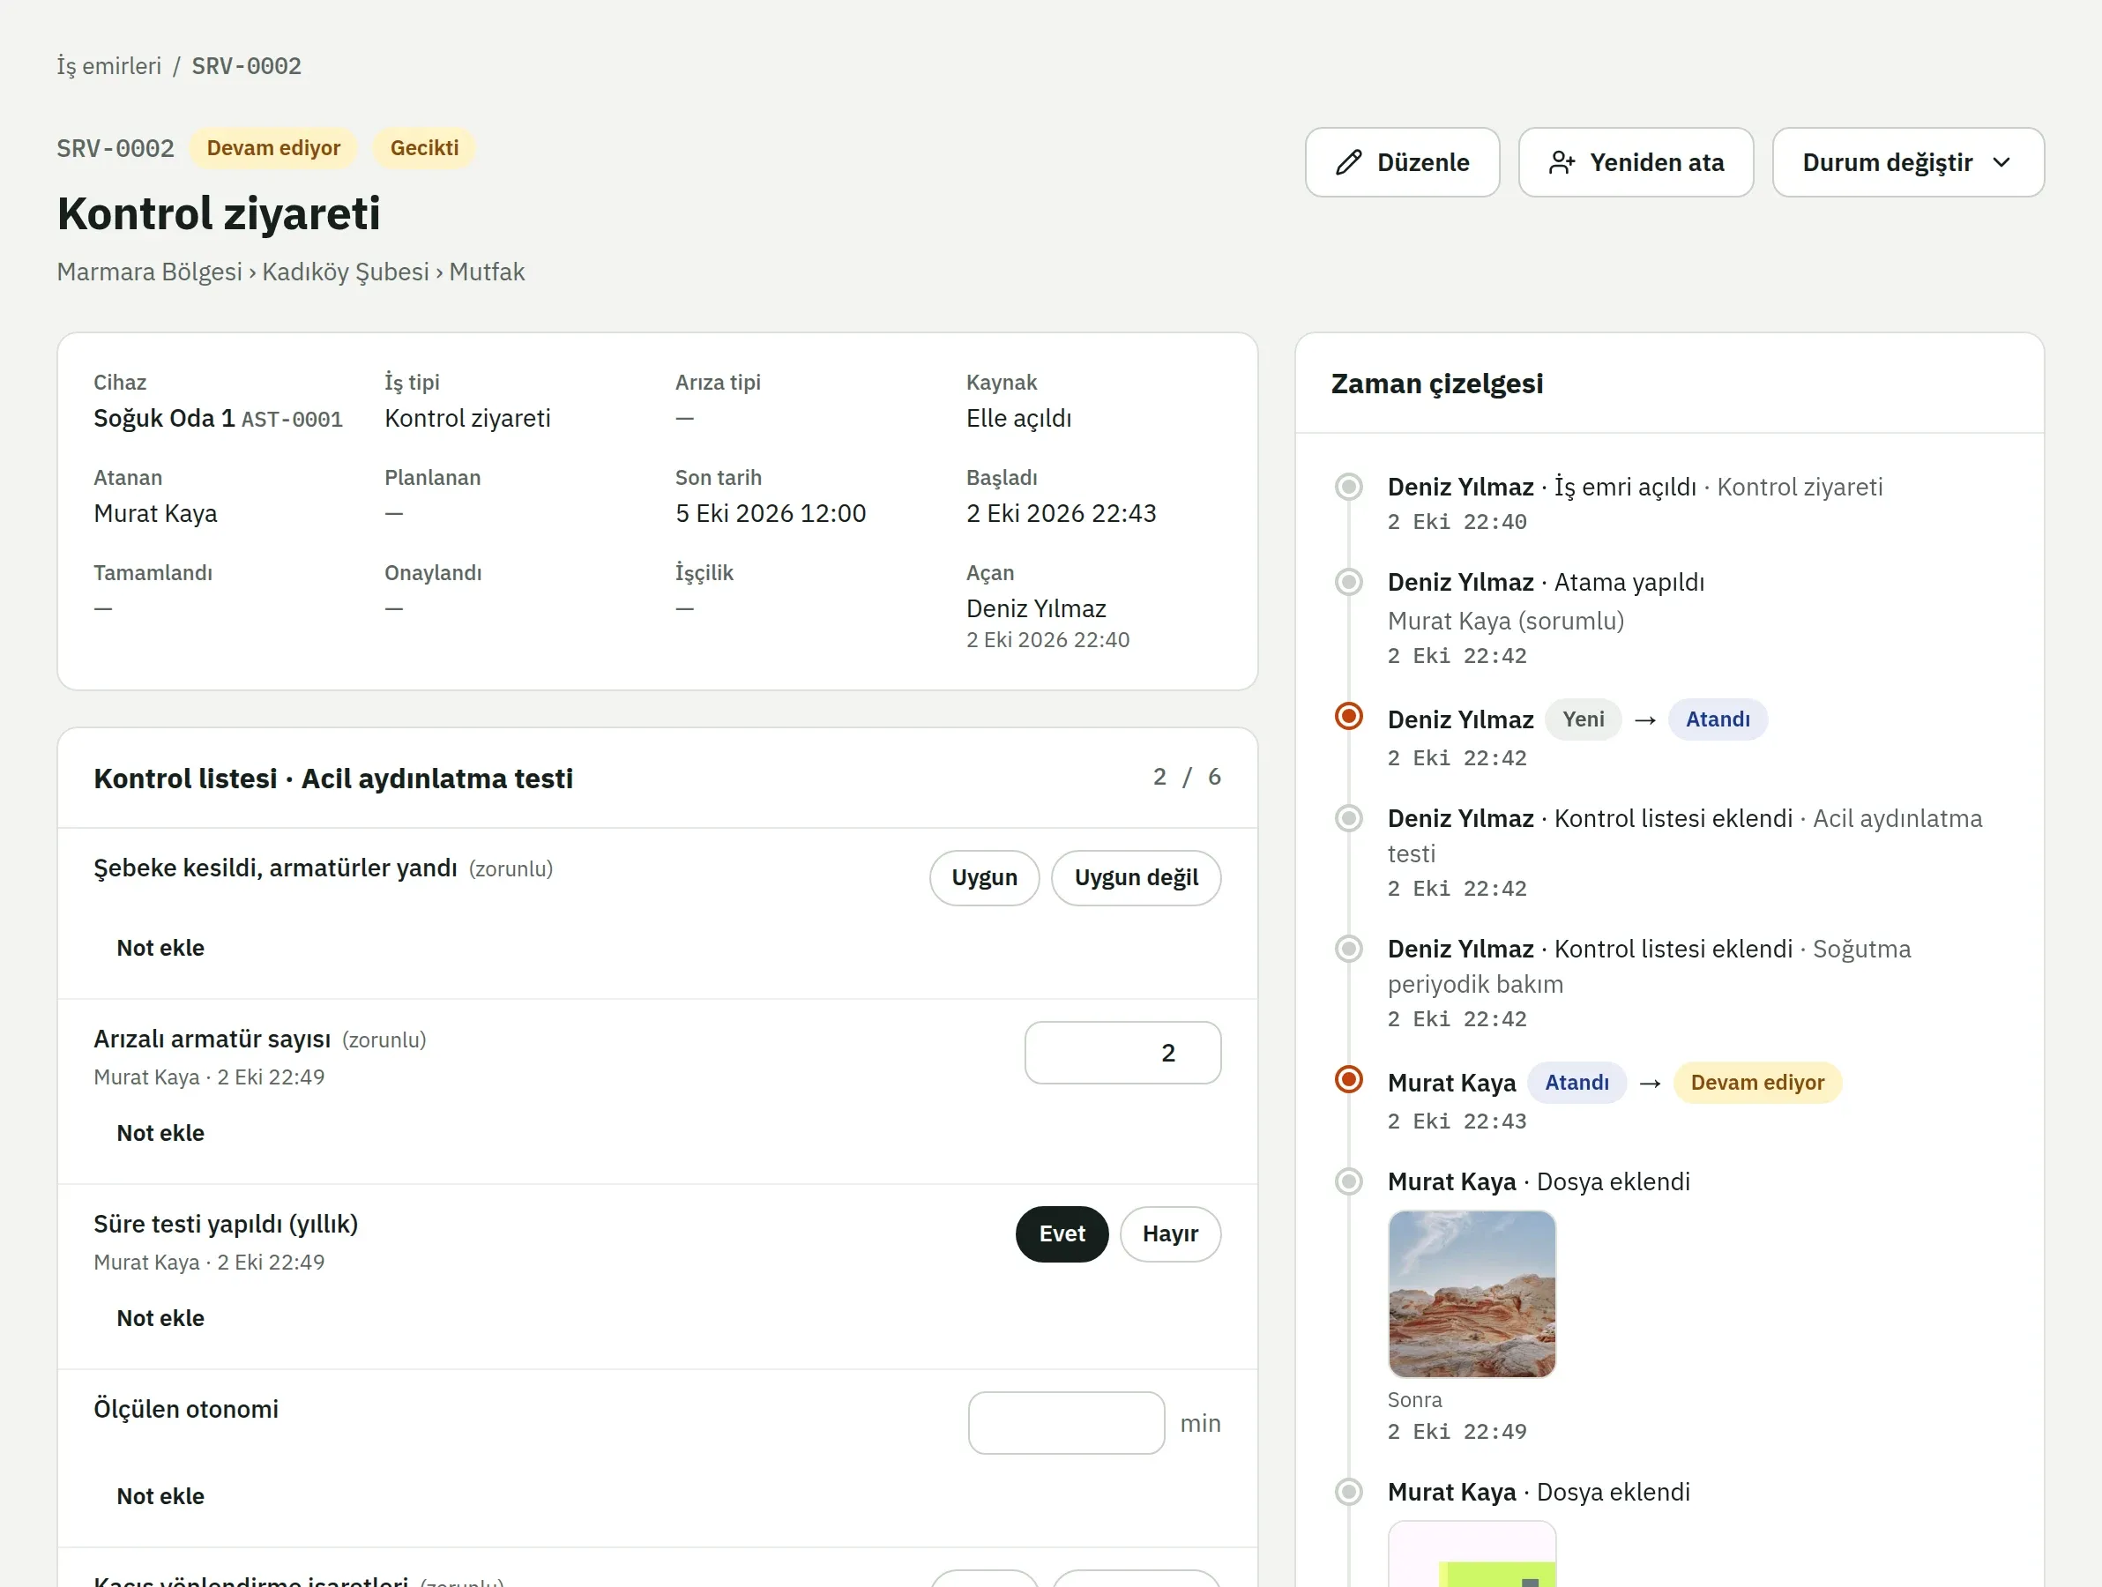2102x1587 pixels.
Task: Click the user-plus icon on Yeniden ata
Action: [x=1562, y=162]
